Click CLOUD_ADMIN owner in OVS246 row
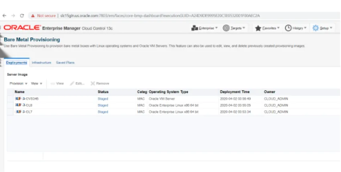The height and width of the screenshot is (172, 341). pyautogui.click(x=276, y=99)
